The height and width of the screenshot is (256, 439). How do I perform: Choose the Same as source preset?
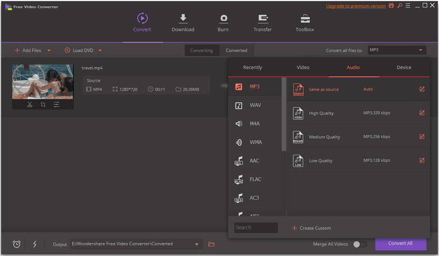[x=358, y=89]
